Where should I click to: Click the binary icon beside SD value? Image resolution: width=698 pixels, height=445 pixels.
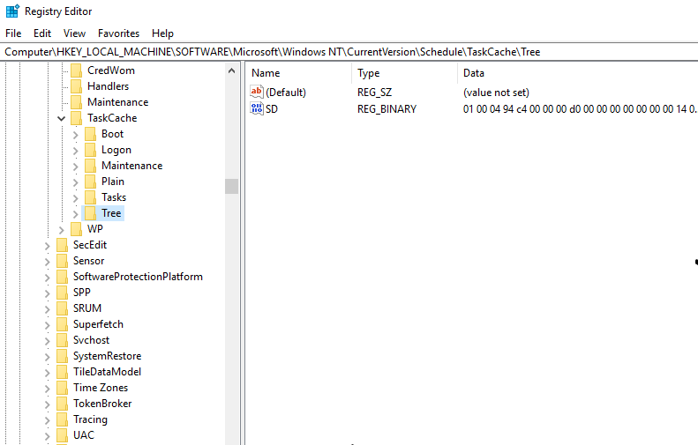point(257,108)
